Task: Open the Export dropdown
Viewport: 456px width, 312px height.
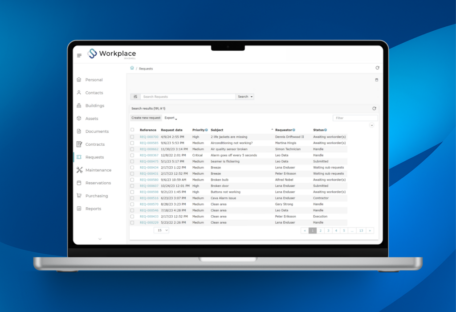Action: (x=171, y=118)
